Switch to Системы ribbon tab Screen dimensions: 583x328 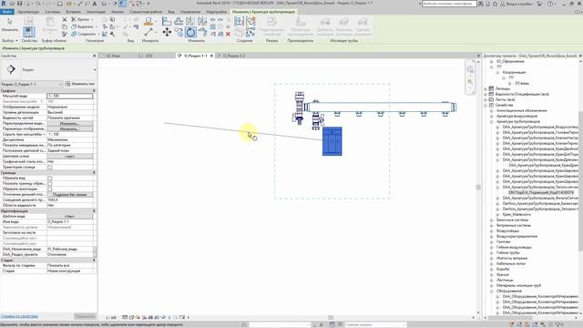point(52,12)
